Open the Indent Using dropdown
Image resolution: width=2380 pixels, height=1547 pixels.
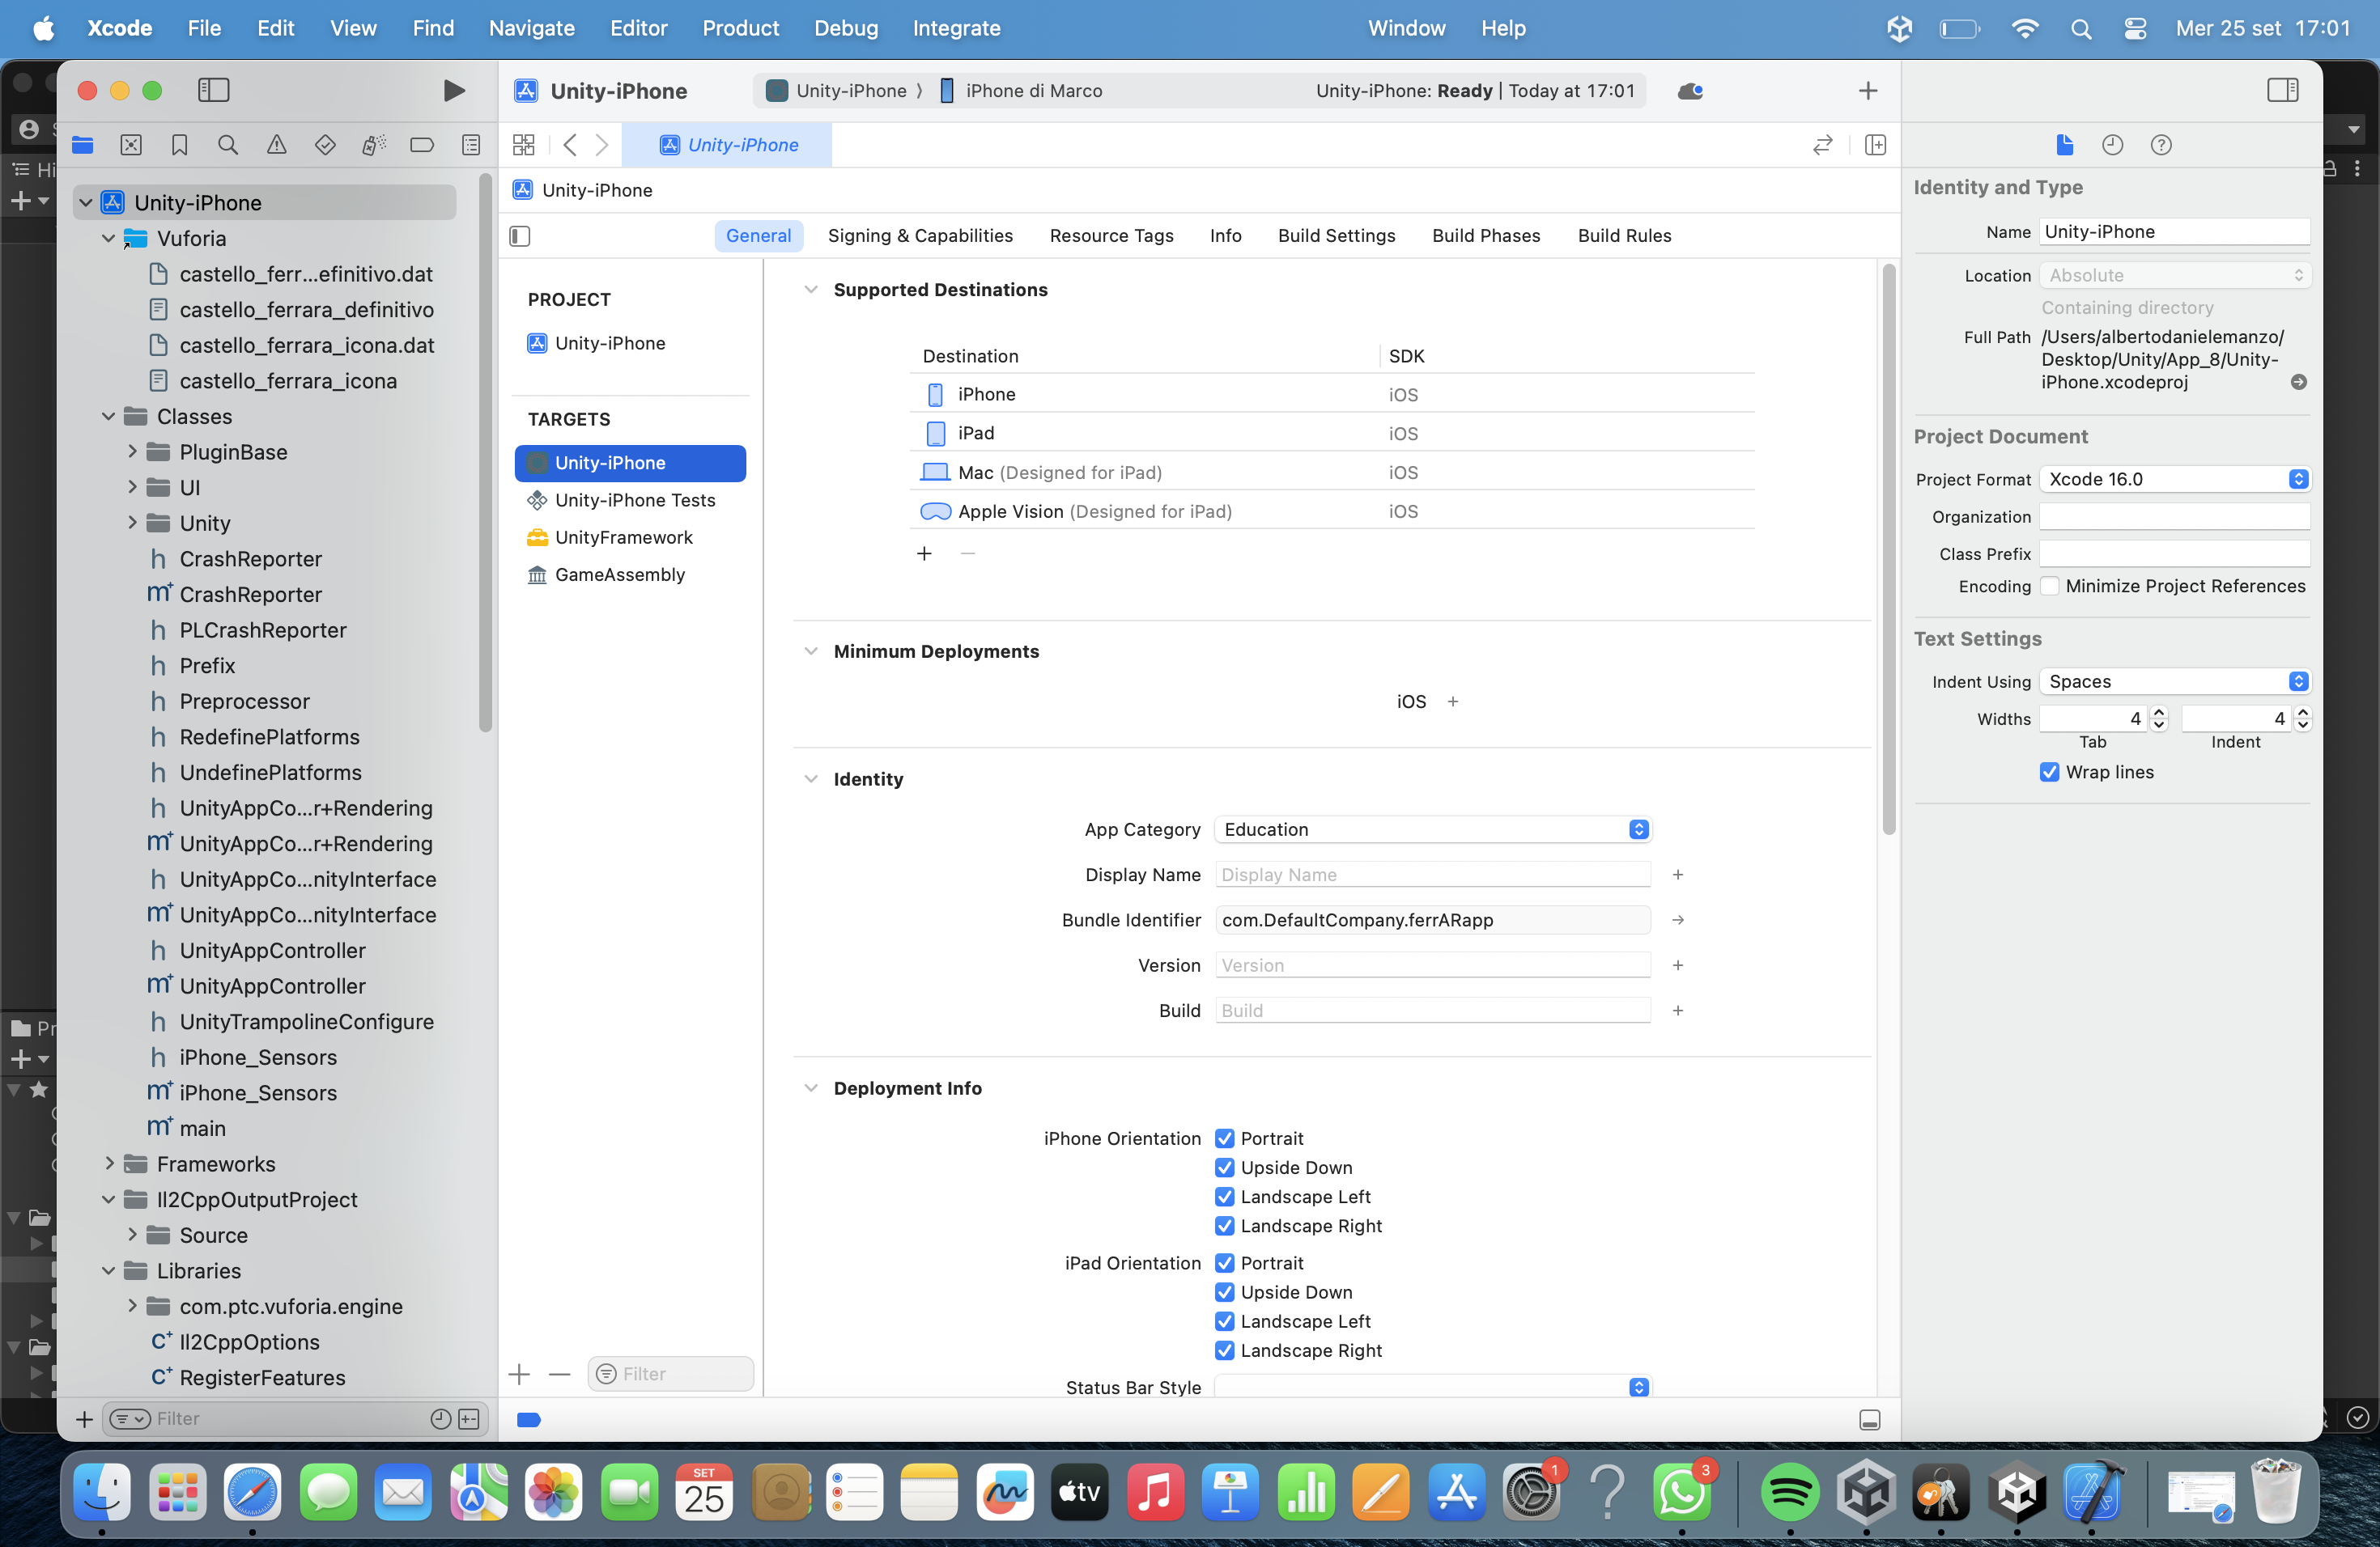pyautogui.click(x=2174, y=681)
